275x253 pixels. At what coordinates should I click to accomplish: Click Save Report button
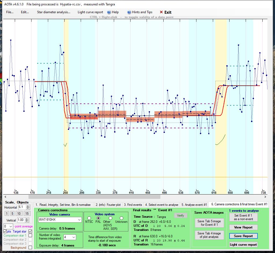coord(244,236)
